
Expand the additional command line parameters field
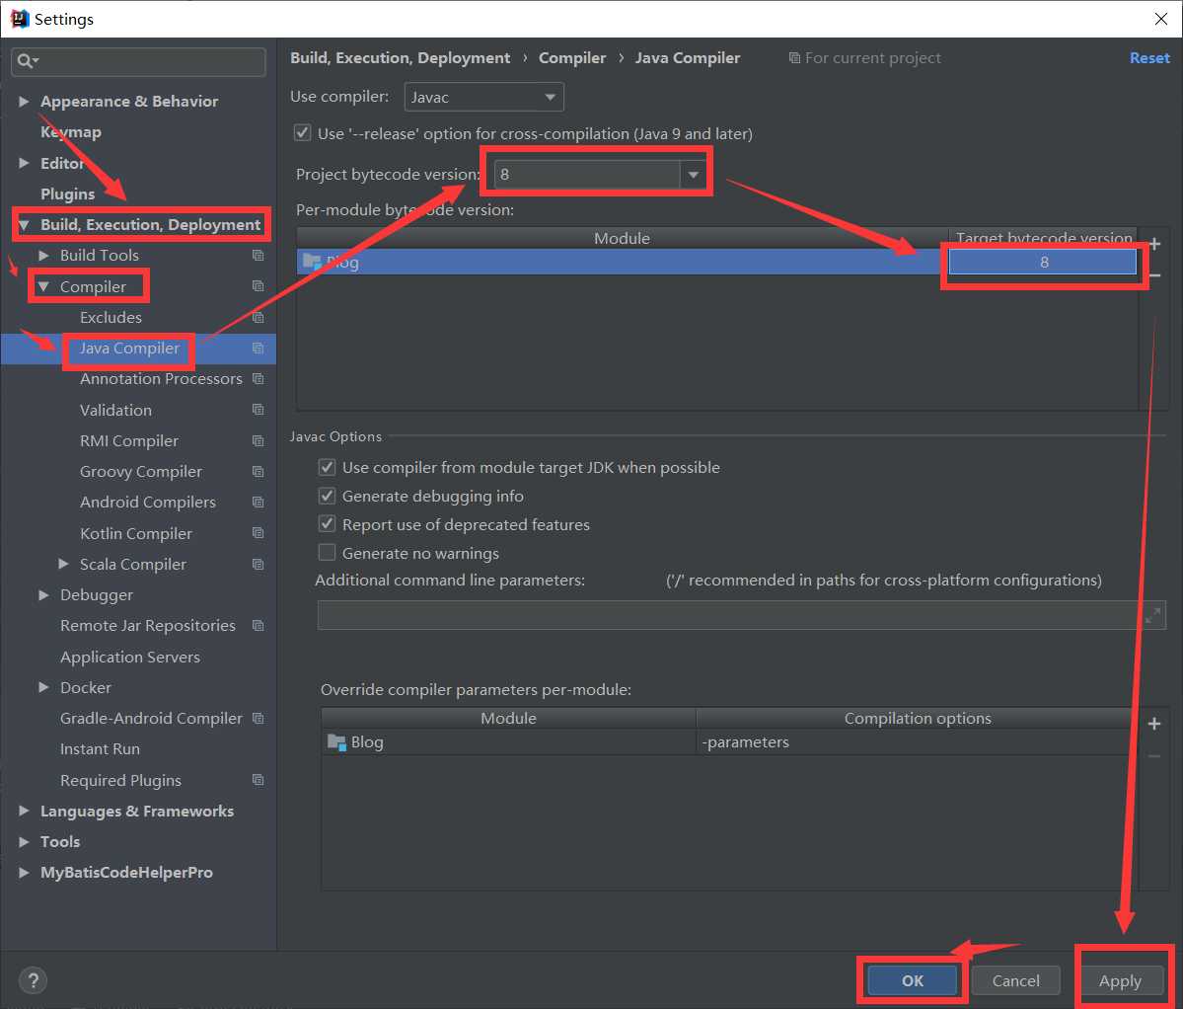(x=1152, y=615)
